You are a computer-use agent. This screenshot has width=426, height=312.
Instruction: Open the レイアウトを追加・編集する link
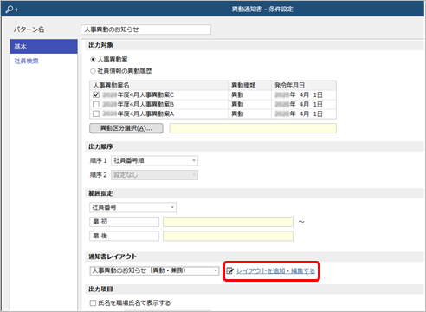point(275,270)
